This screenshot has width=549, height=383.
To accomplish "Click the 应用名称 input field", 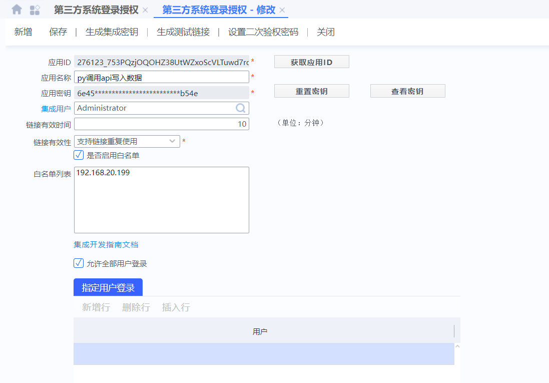I will coord(161,77).
